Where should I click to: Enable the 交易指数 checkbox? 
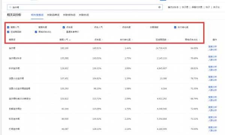[147, 27]
